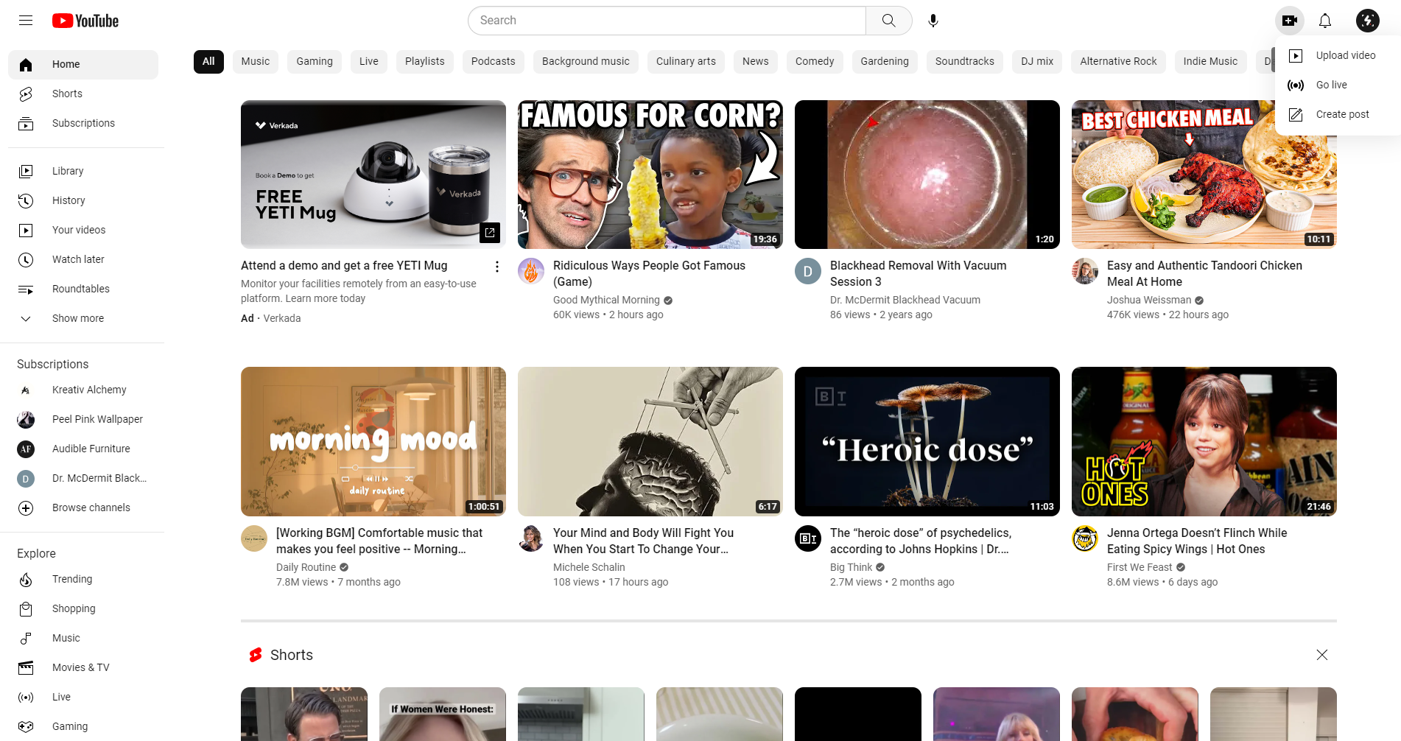Open Blackhead Removal With Vacuum video title
This screenshot has height=741, width=1401.
(x=918, y=273)
